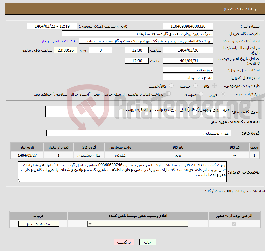The width and height of the screenshot is (265, 251).
Task: Click the مشاهده مجوز button
Action: point(39,224)
